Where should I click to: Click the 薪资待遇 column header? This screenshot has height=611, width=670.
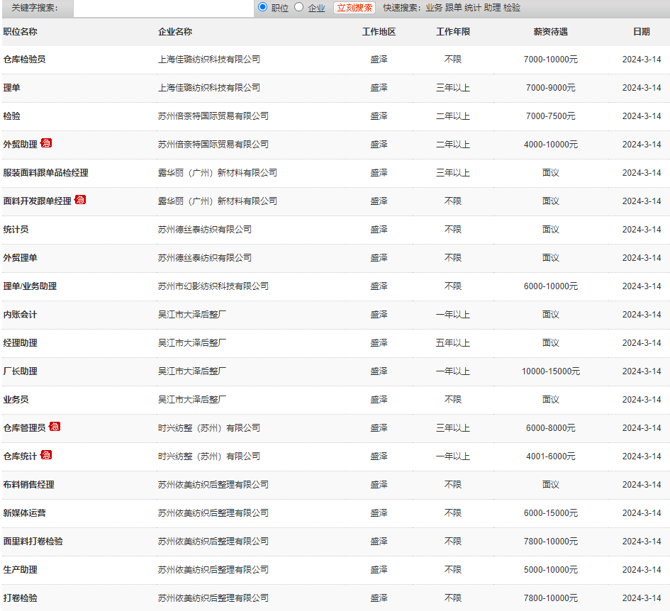(x=551, y=31)
